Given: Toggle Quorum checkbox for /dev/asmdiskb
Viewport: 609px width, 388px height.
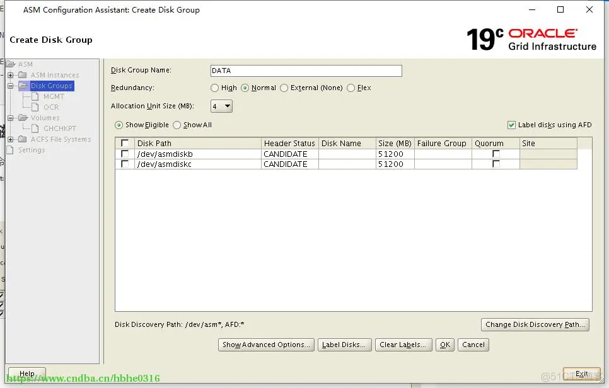Looking at the screenshot, I should pos(496,154).
